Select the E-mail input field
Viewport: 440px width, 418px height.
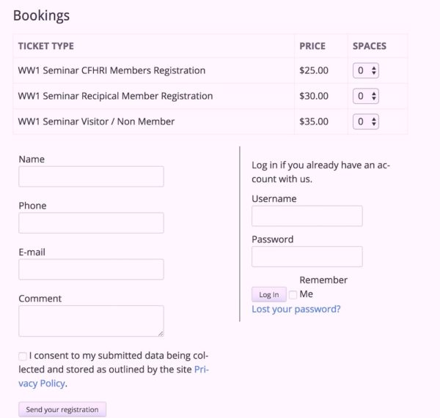[91, 269]
